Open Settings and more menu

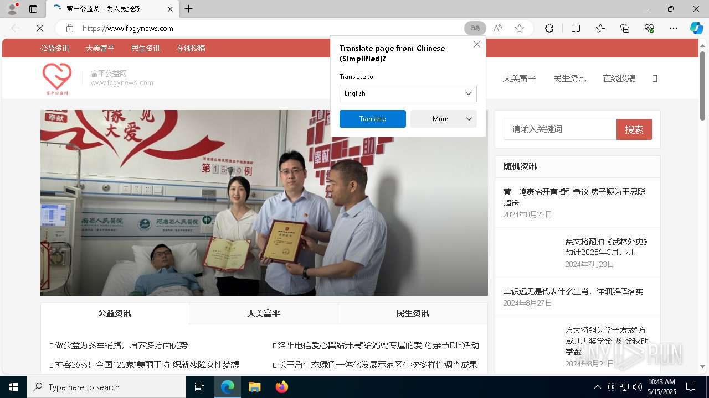(674, 28)
